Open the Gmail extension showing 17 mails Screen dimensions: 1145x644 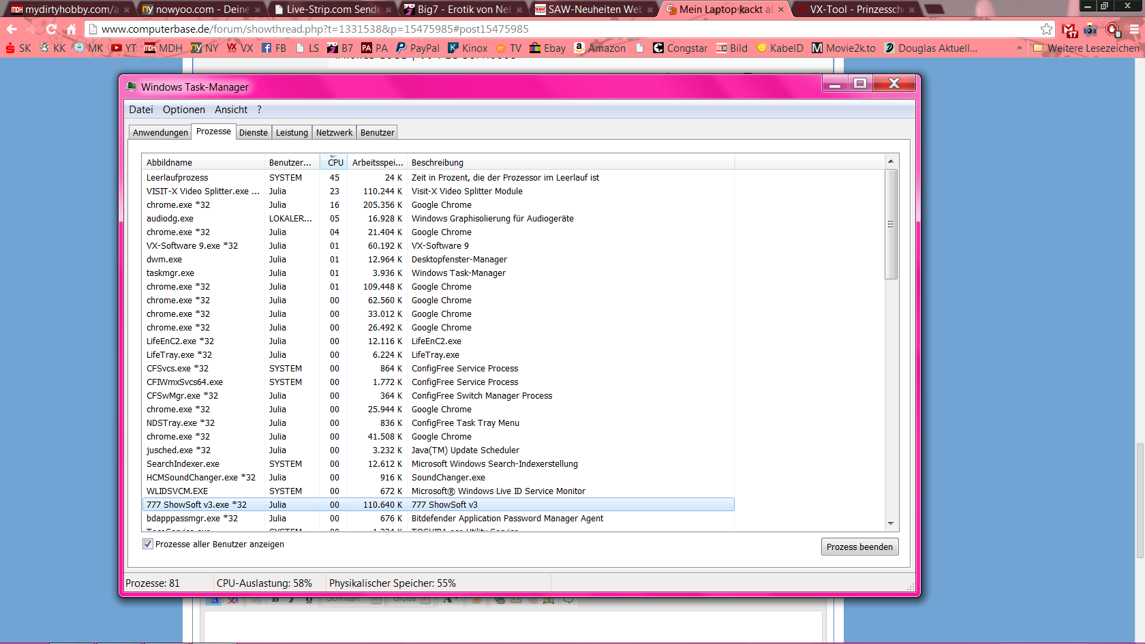tap(1070, 29)
